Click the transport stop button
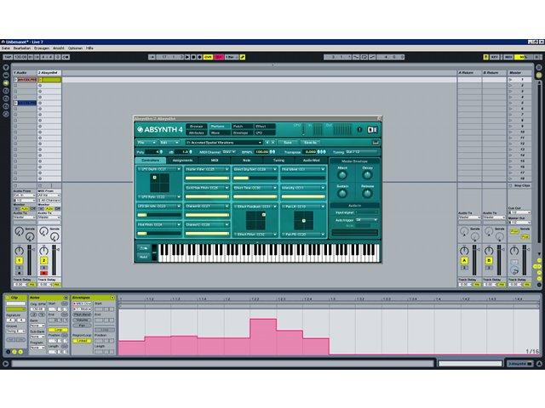 [x=193, y=57]
